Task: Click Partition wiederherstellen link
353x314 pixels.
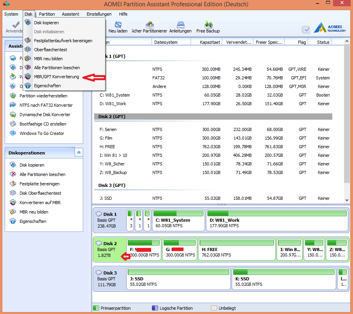Action: 43,96
